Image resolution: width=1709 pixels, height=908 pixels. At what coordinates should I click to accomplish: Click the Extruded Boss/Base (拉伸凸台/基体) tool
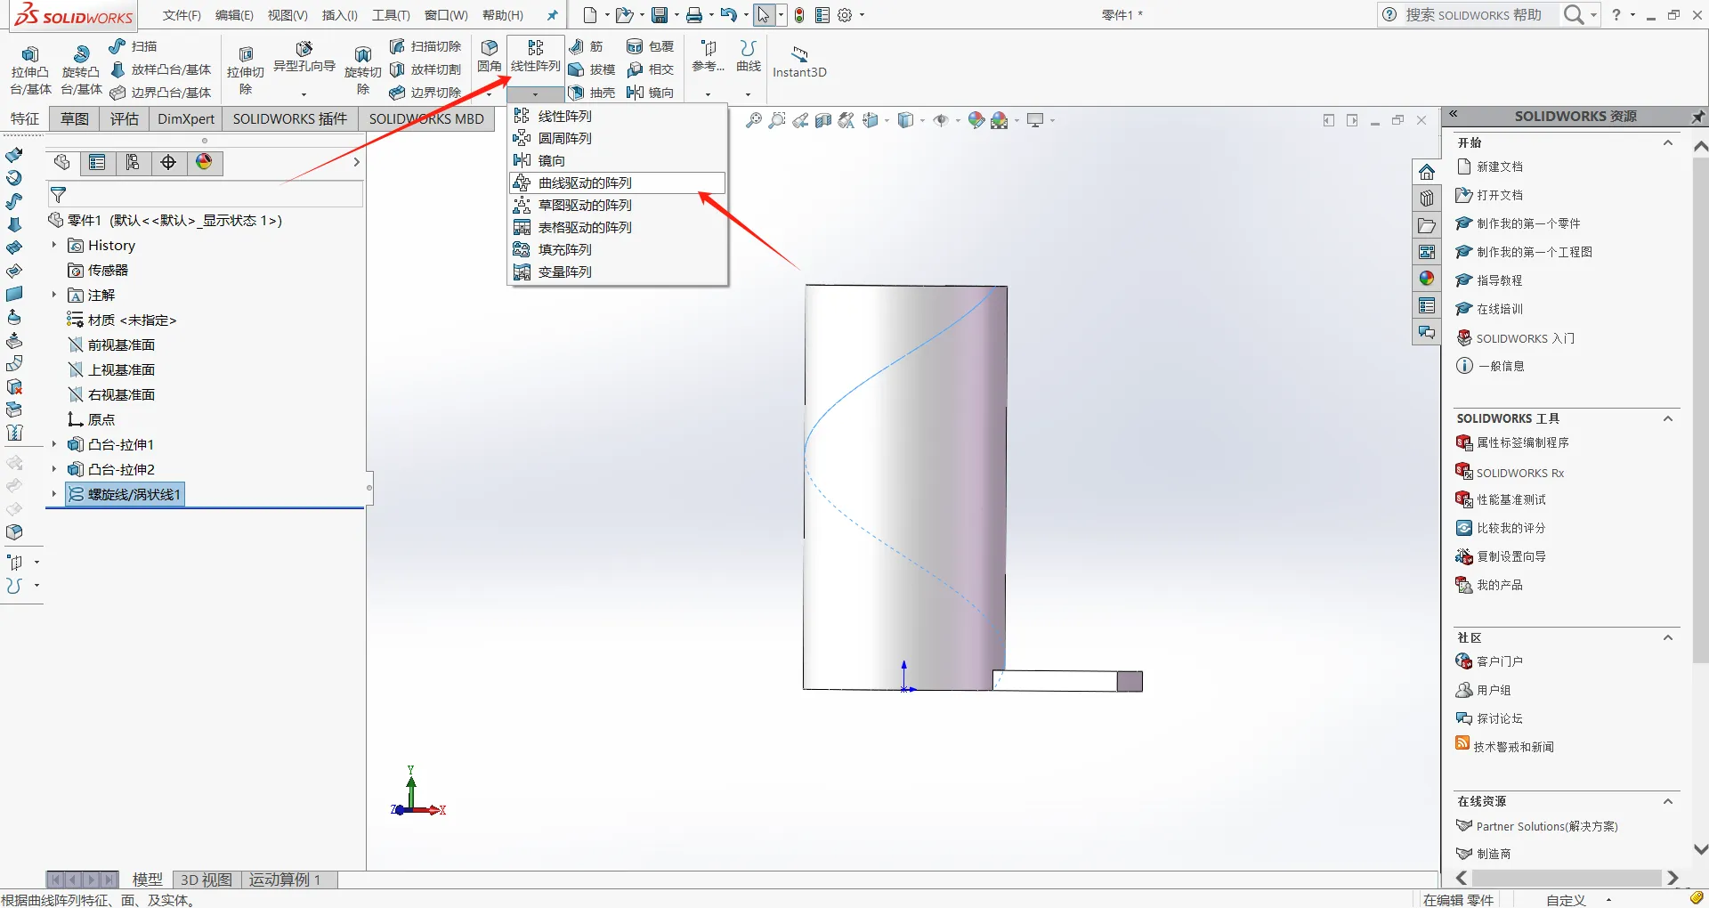coord(30,69)
